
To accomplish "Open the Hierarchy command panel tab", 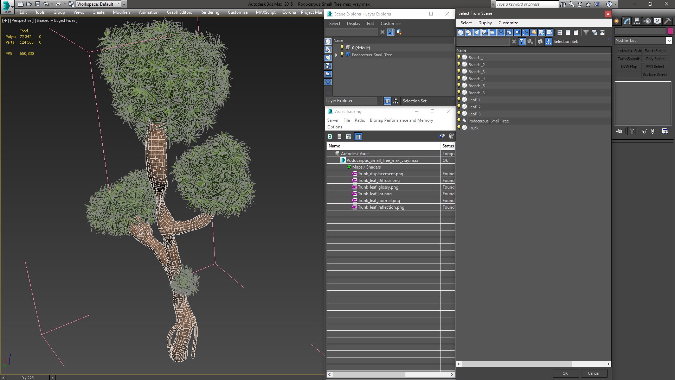I will pyautogui.click(x=637, y=21).
